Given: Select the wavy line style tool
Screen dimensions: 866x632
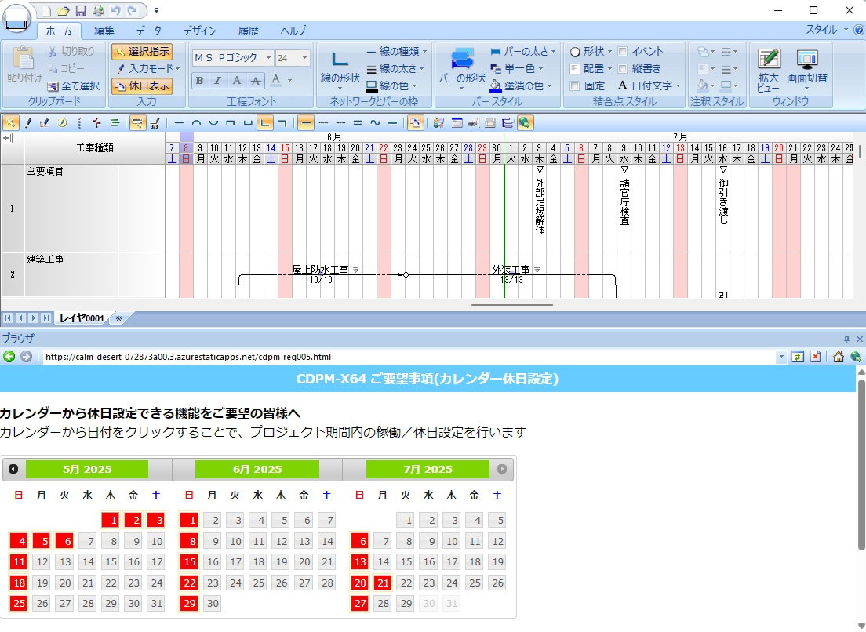Looking at the screenshot, I should tap(375, 122).
